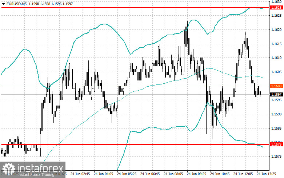
Task: Select the 1.1615 price axis value
Action: [276, 44]
